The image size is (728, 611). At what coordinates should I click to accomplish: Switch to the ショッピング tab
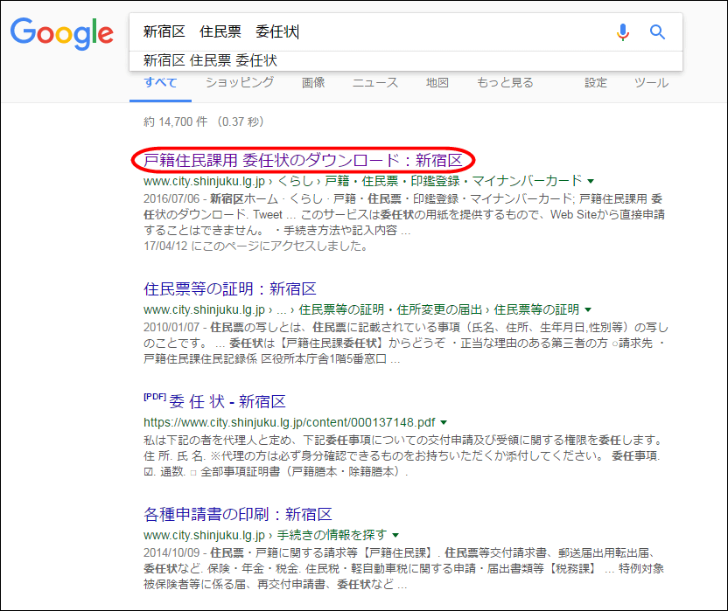click(x=240, y=83)
